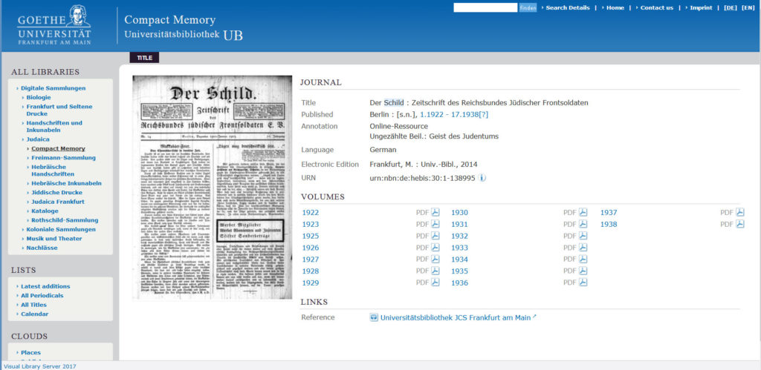Open volume 1922 link
Viewport: 761px width, 370px height.
311,213
